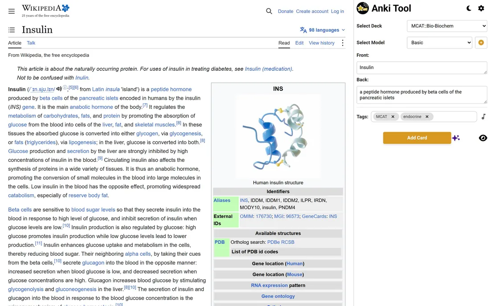Click the beta cells link in first paragraph
The image size is (490, 306).
(x=51, y=98)
